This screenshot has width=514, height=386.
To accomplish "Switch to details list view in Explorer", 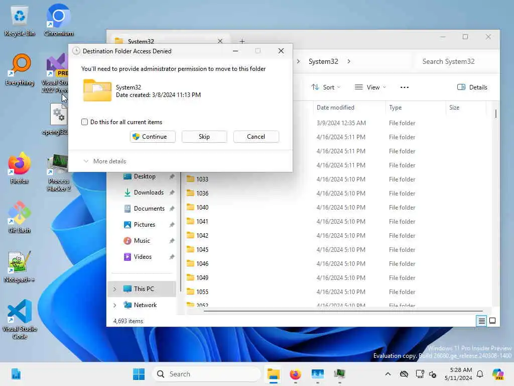I will pos(481,321).
